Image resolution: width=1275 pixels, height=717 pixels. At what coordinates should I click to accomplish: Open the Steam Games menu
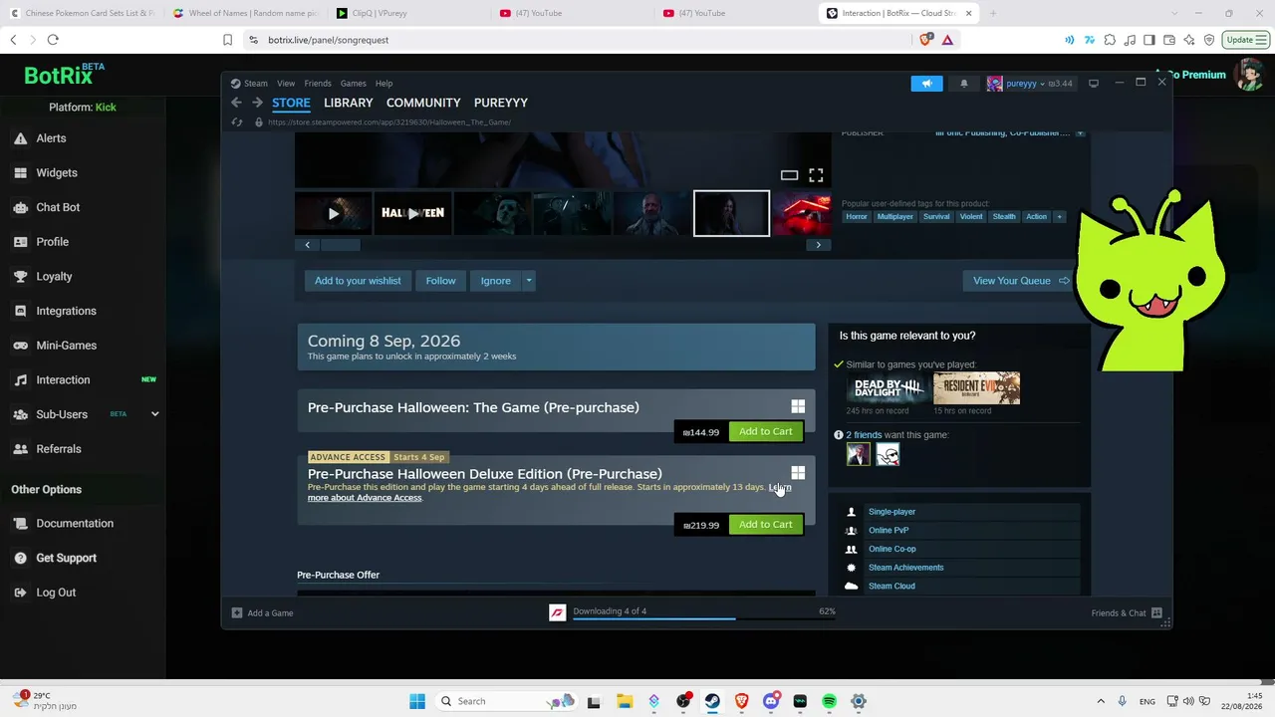[354, 84]
